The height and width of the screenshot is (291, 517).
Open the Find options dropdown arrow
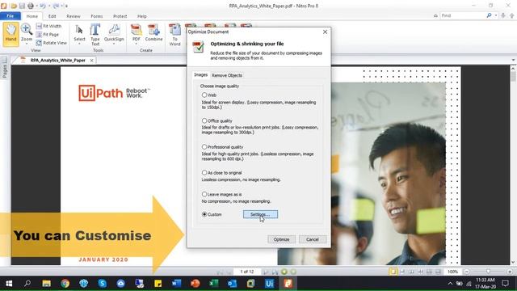(x=495, y=15)
